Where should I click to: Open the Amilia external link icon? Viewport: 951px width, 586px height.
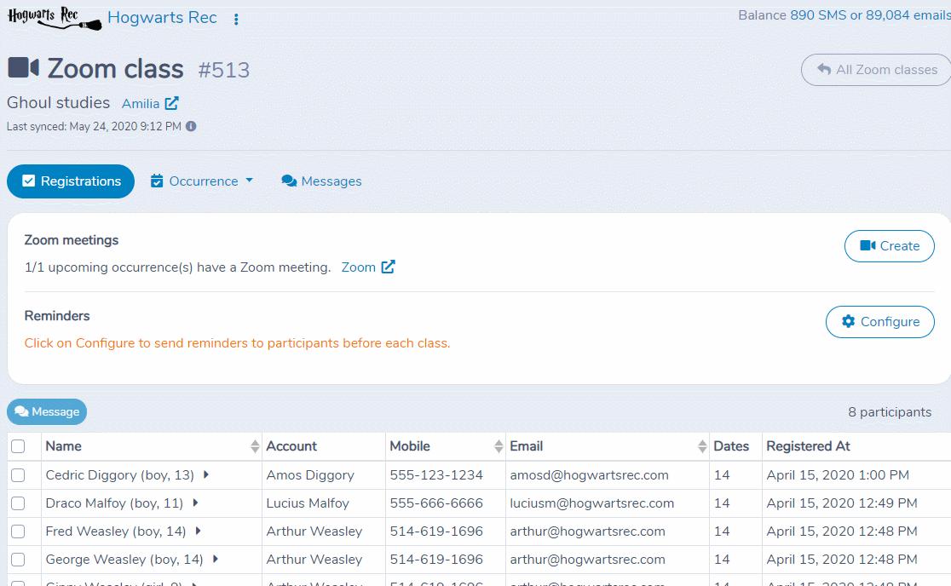[x=171, y=104]
